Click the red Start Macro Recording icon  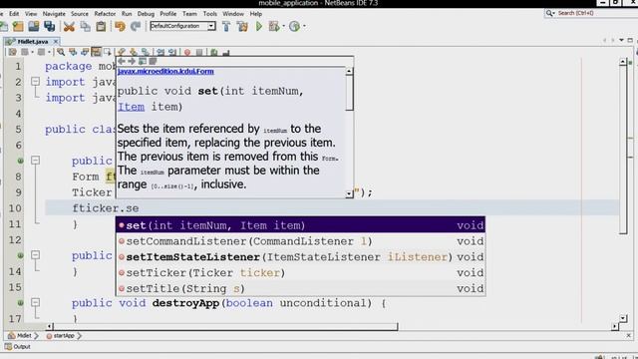pyautogui.click(x=187, y=52)
